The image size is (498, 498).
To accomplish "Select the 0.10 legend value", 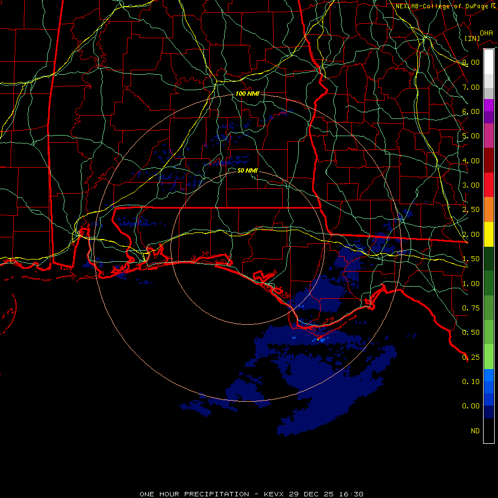I will [471, 382].
